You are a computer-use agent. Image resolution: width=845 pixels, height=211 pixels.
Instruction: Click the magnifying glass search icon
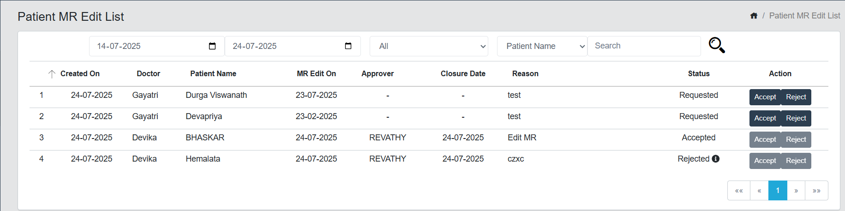pos(717,45)
